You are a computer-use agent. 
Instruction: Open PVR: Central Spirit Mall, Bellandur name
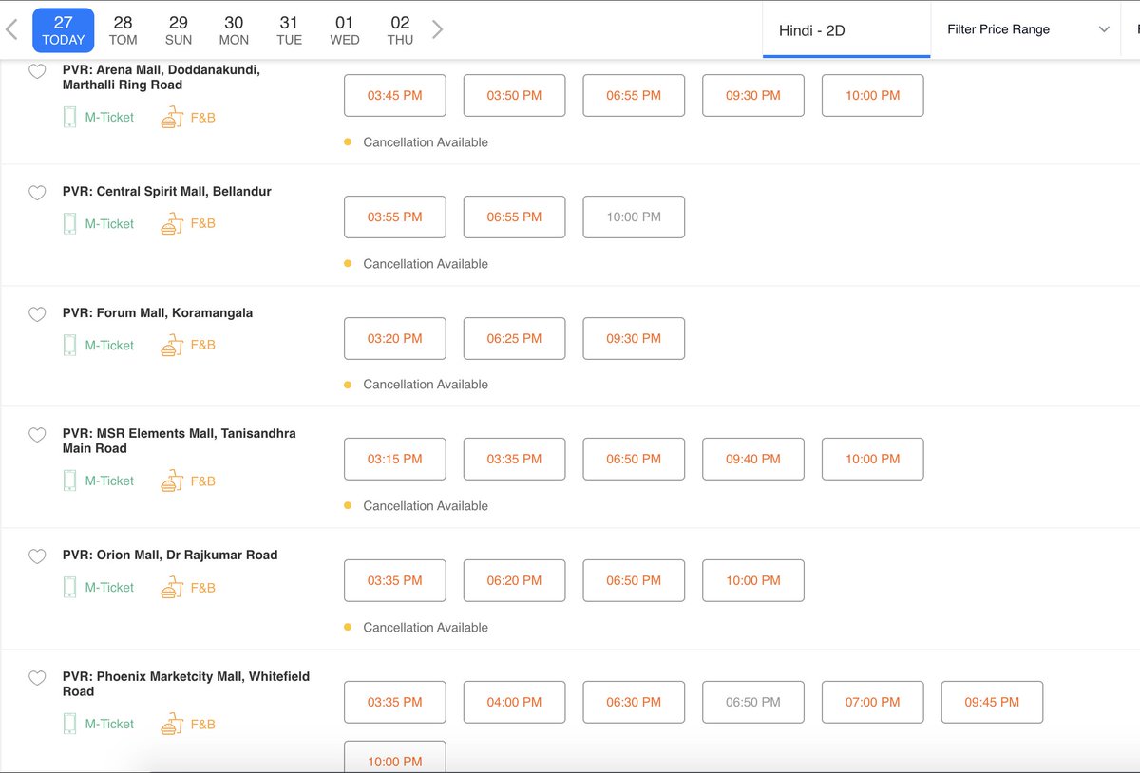pyautogui.click(x=167, y=191)
